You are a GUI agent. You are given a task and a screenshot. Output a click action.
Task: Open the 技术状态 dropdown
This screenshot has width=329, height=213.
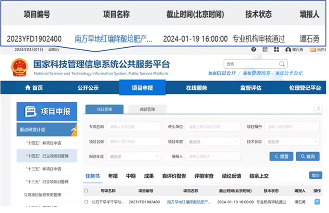292,141
